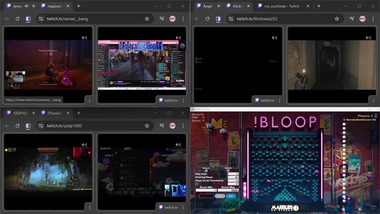Screen dimensions: 380x214
Task: Select player MentalityWorldConnect in Marbles list
Action: (359, 120)
